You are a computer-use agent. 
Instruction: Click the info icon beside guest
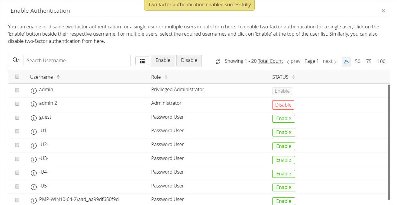[34, 118]
